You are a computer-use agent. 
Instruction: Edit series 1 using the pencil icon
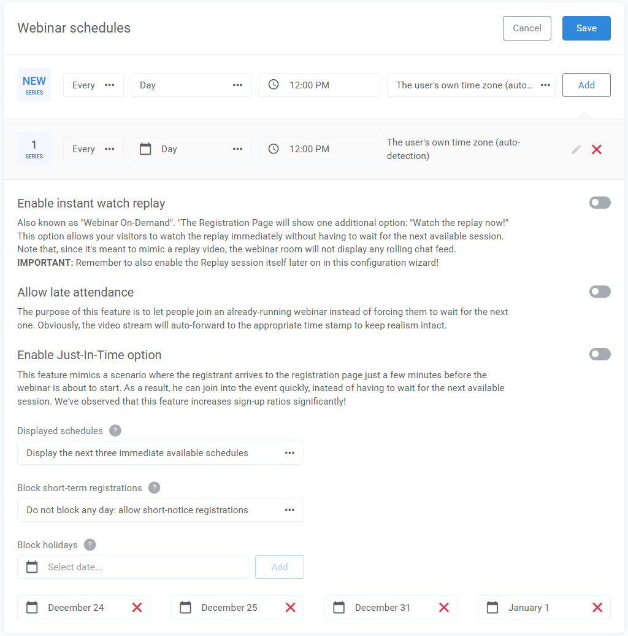(576, 149)
